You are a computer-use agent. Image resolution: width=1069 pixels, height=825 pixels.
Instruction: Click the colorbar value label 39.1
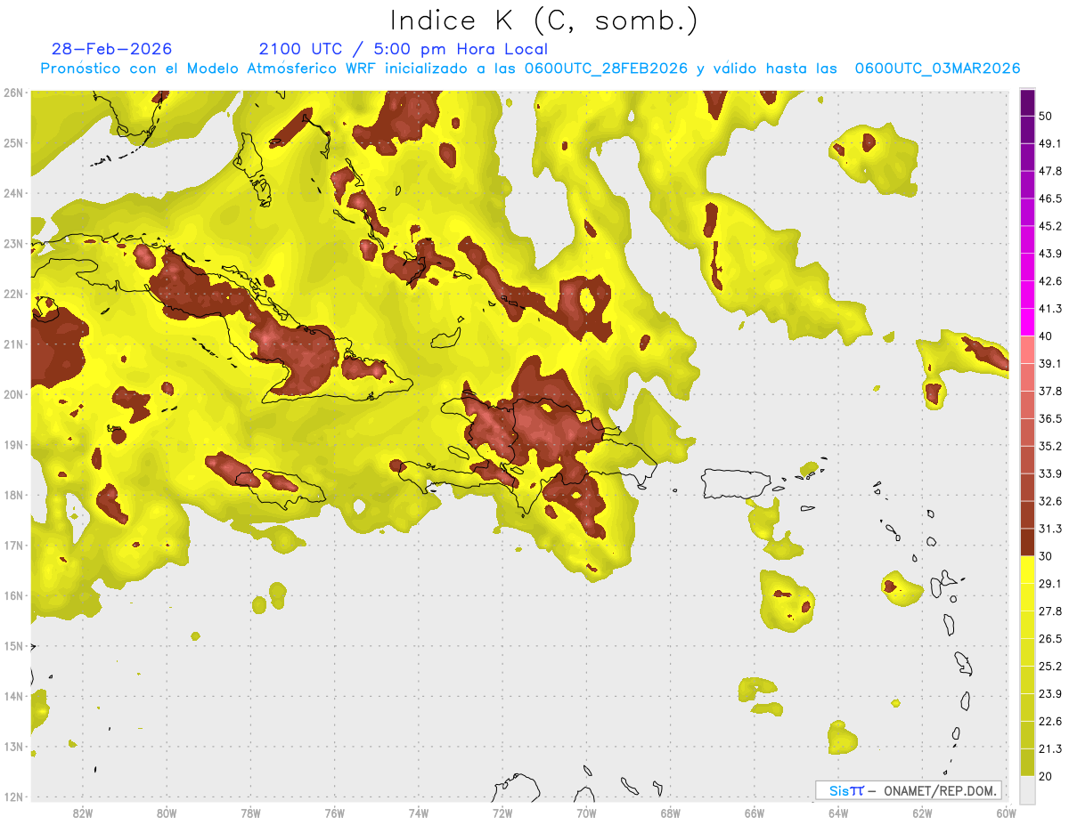pos(1049,363)
